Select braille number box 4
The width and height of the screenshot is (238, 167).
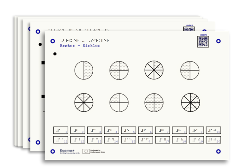pyautogui.click(x=112, y=130)
